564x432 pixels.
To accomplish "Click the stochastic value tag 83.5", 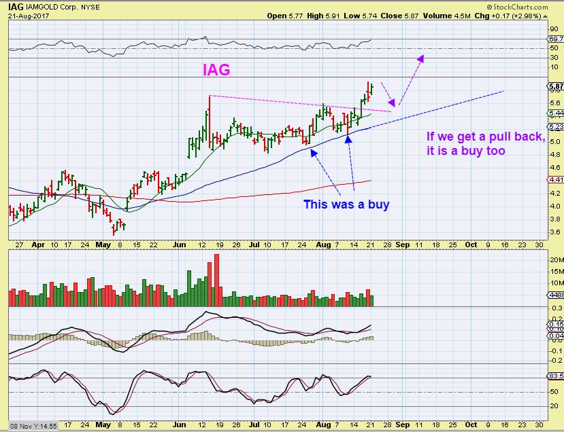I will [x=556, y=376].
